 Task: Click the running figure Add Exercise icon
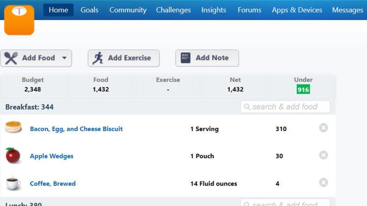[98, 58]
